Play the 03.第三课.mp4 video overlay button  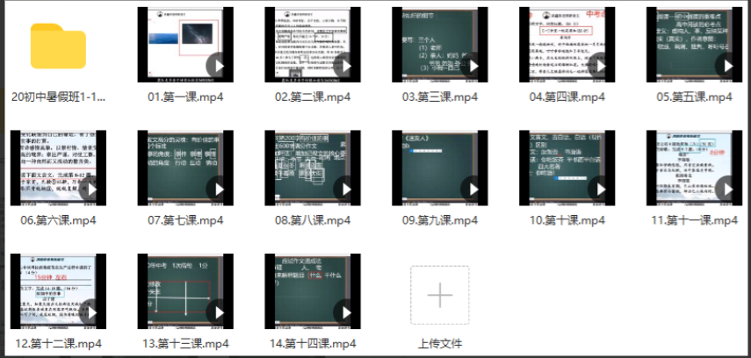(473, 66)
